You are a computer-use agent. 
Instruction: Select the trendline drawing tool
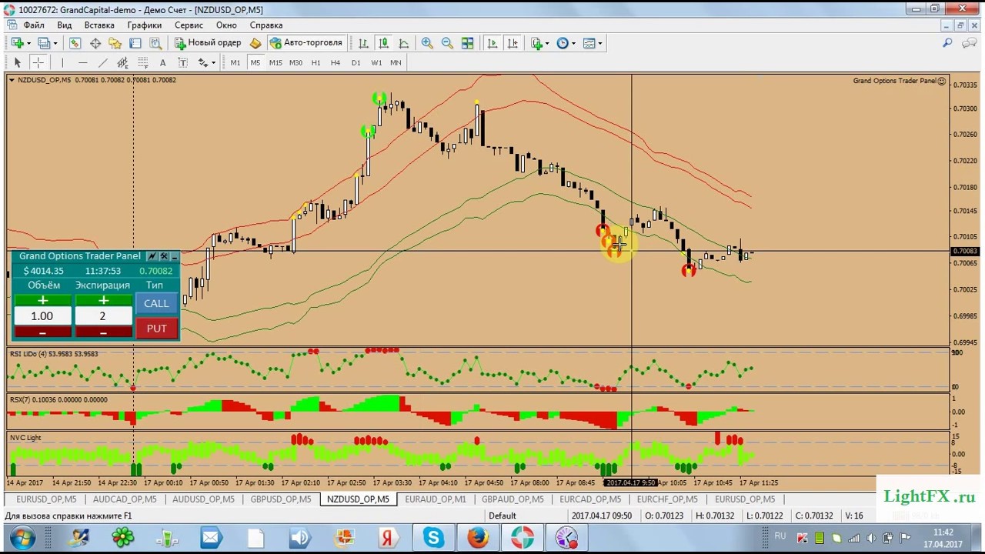(x=102, y=62)
